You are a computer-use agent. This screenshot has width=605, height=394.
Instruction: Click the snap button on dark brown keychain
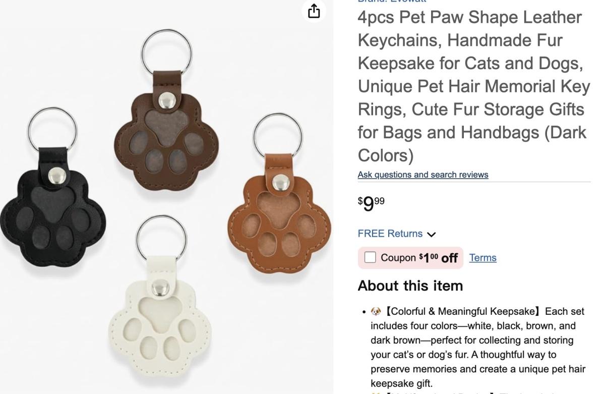pos(165,100)
